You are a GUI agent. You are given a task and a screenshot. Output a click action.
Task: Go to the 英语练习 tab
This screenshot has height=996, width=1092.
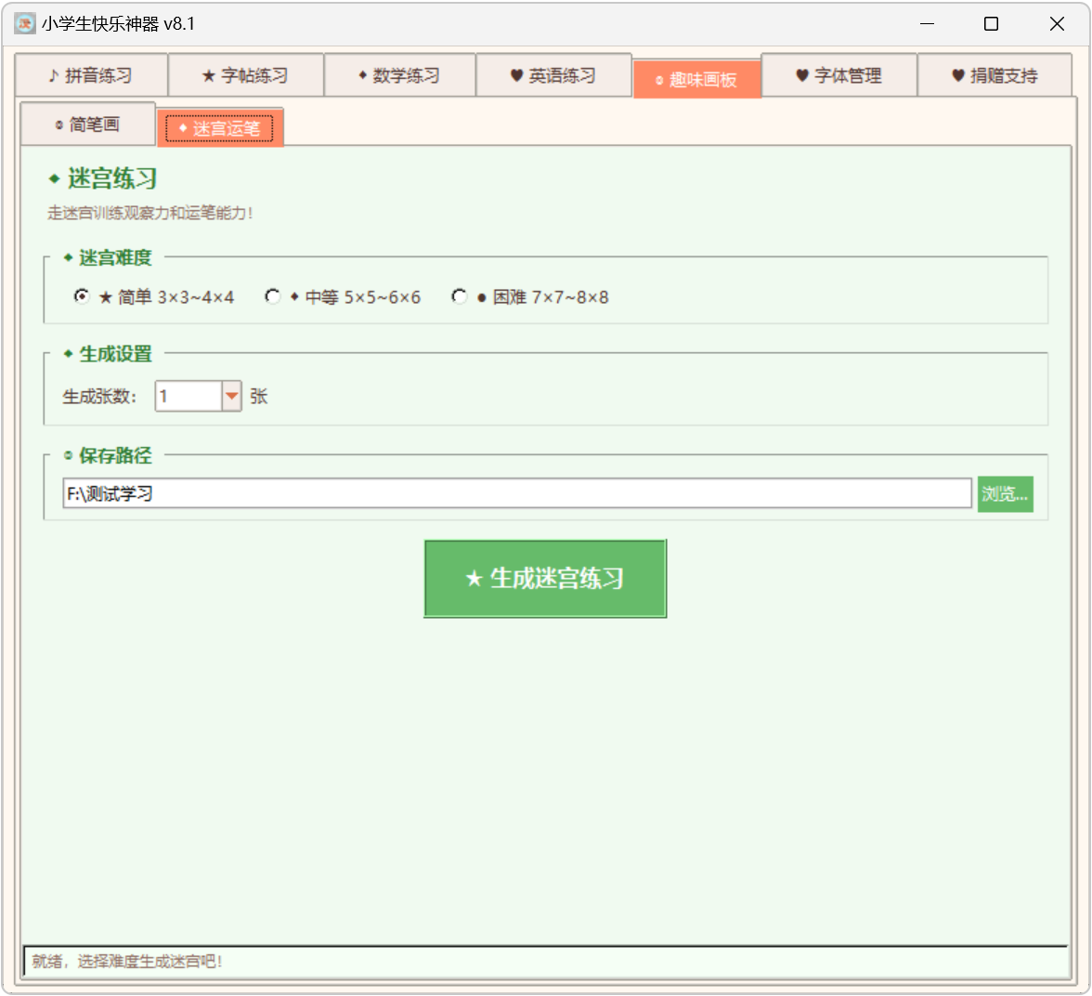(x=553, y=75)
